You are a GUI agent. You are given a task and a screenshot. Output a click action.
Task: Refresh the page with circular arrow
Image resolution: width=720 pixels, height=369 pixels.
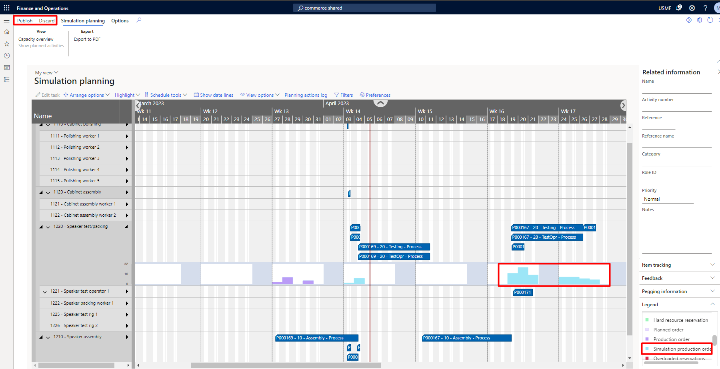pos(710,20)
